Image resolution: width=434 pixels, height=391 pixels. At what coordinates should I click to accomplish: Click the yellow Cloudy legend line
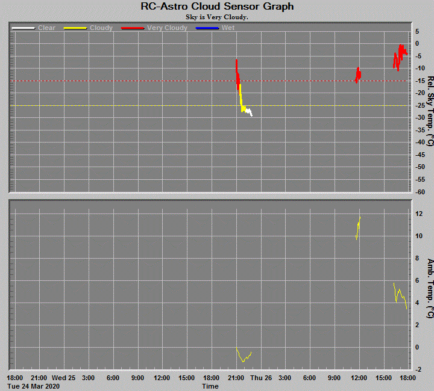[75, 28]
